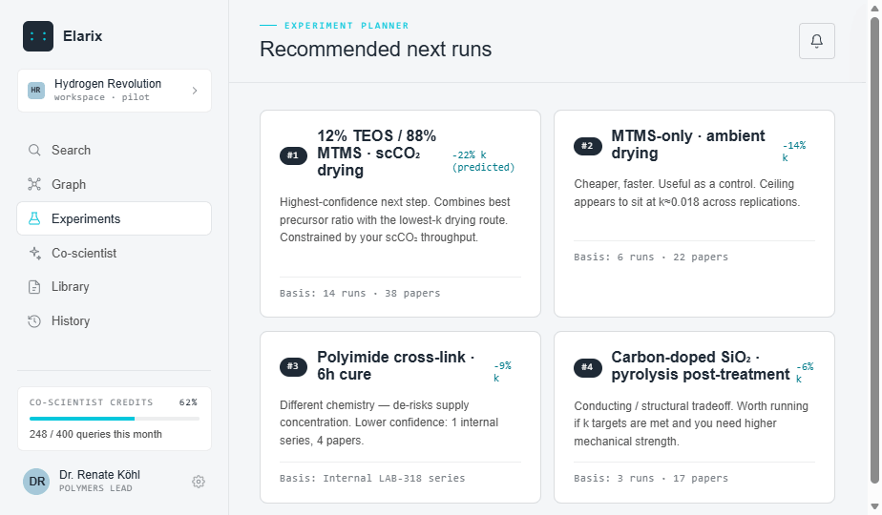Image resolution: width=882 pixels, height=515 pixels.
Task: Click the -22% k (predicted) label
Action: coord(483,161)
